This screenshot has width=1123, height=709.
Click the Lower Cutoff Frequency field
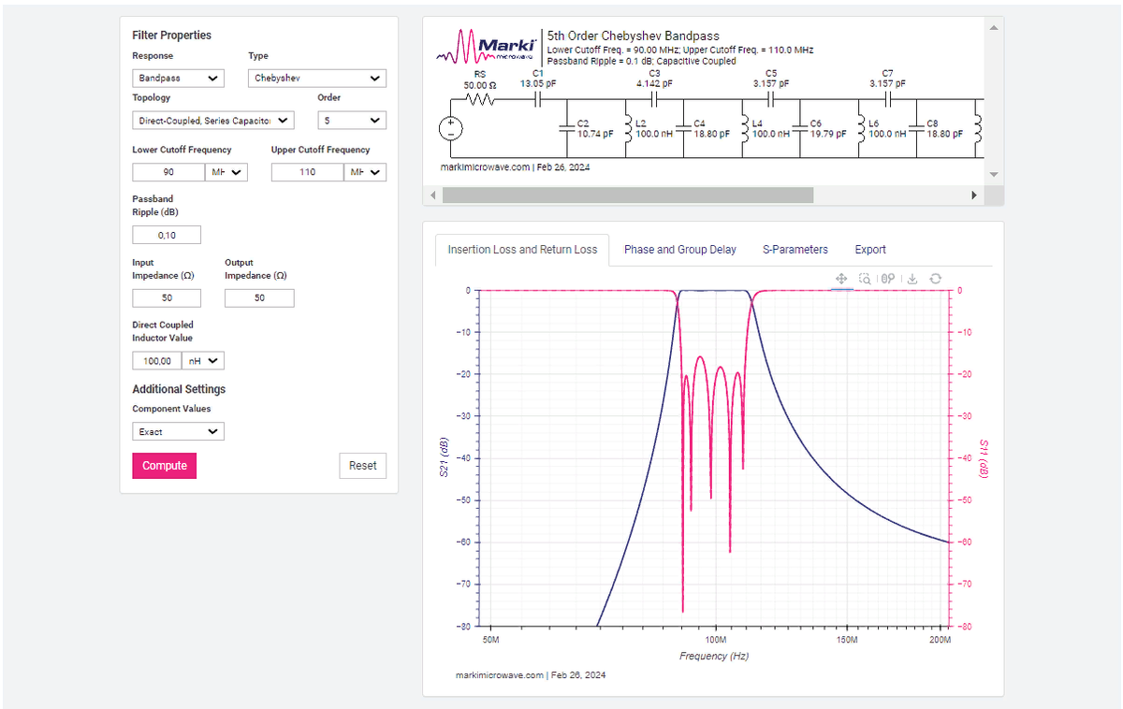[168, 172]
